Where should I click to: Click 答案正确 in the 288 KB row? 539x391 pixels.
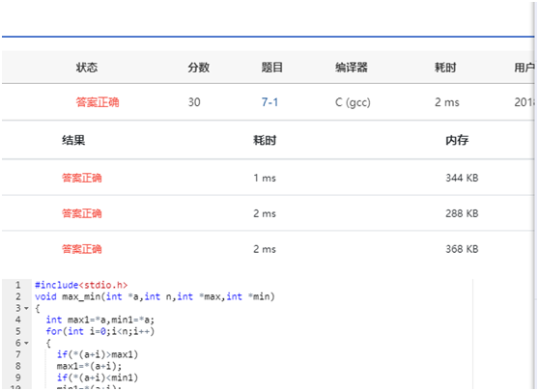81,213
